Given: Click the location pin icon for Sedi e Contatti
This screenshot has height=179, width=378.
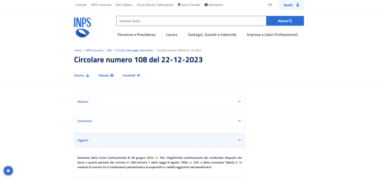Looking at the screenshot, I should [179, 5].
